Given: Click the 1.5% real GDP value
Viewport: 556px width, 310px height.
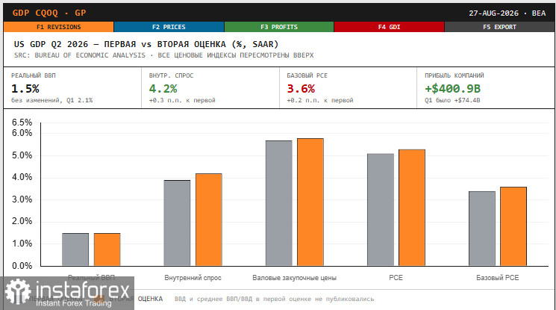Looking at the screenshot, I should click(25, 88).
